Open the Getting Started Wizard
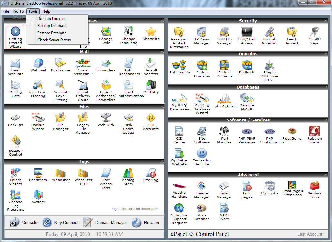Screen dimensions: 332x242 pos(15,37)
